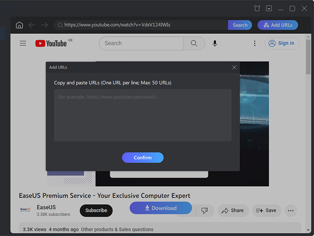Open the YouTube hamburger menu
314x236 pixels.
23,43
